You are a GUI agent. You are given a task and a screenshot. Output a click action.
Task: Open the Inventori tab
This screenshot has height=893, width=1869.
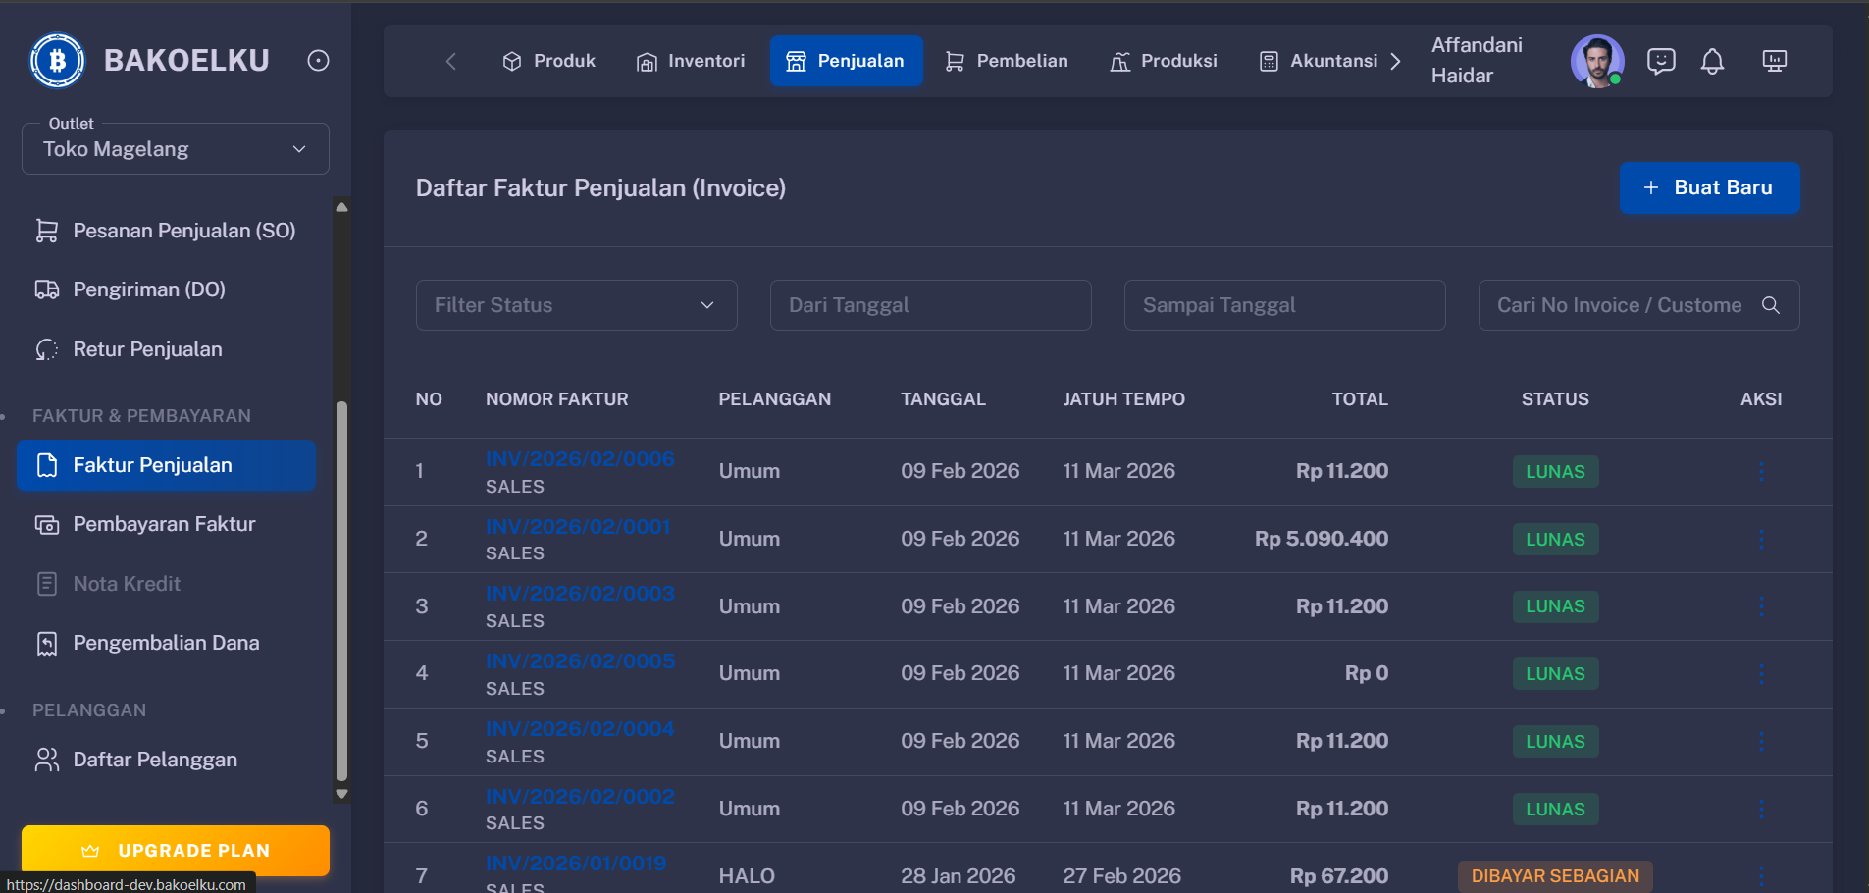[x=691, y=61]
